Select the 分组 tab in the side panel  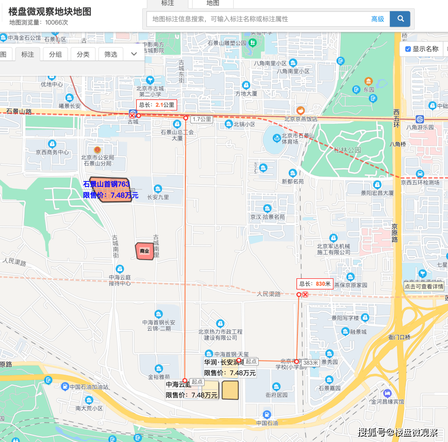55,54
